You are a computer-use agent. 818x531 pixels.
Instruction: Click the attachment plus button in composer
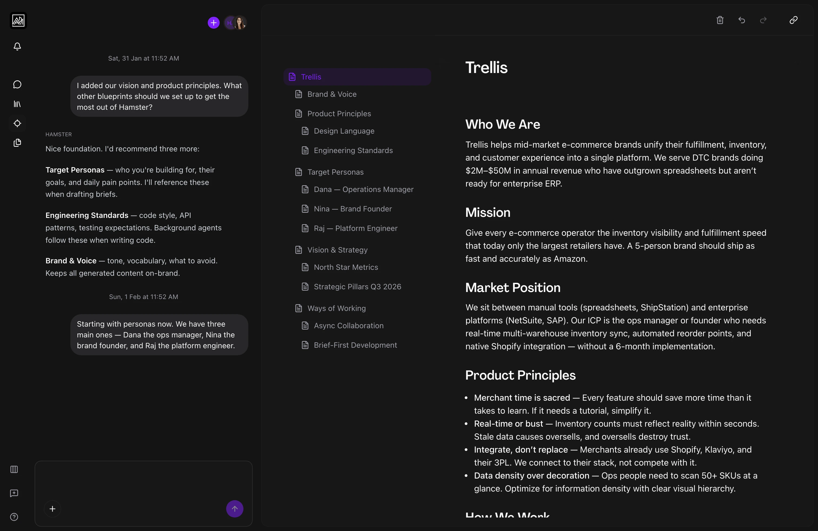pos(52,509)
